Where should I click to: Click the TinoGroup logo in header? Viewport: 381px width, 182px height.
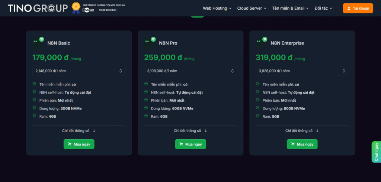(38, 8)
